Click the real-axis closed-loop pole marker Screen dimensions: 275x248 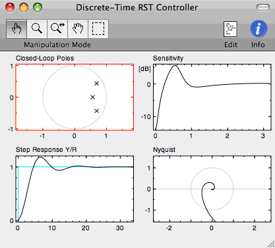(x=93, y=97)
